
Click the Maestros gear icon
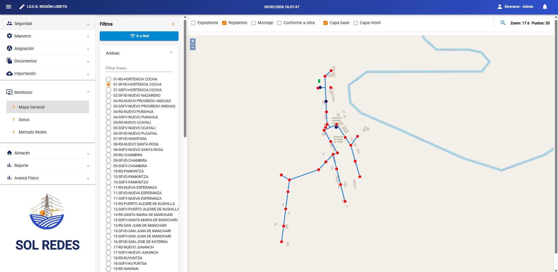10,36
